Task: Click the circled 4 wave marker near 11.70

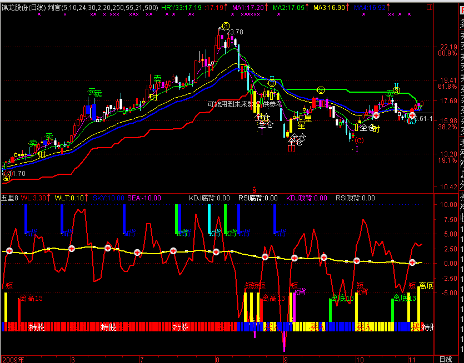Action: [6, 178]
